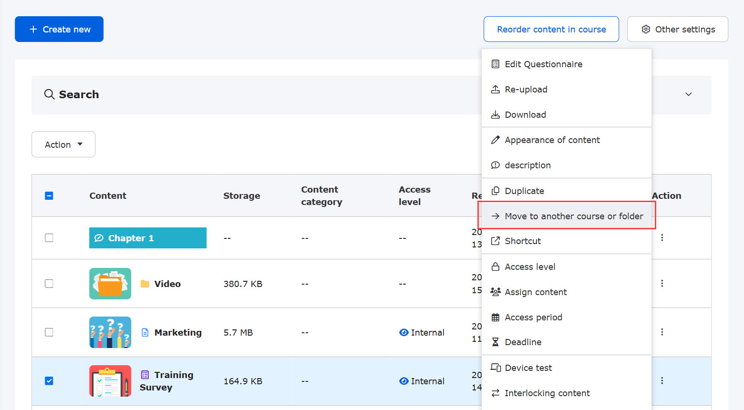Viewport: 744px width, 410px height.
Task: Choose Move to another course or folder
Action: click(567, 216)
